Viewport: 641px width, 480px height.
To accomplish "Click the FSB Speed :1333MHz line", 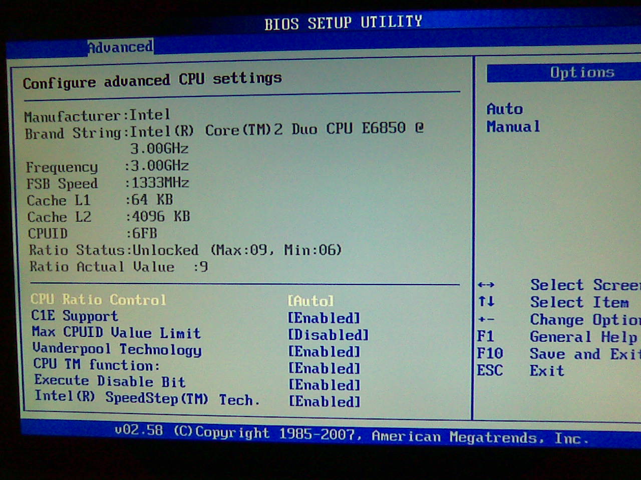I will (x=108, y=183).
